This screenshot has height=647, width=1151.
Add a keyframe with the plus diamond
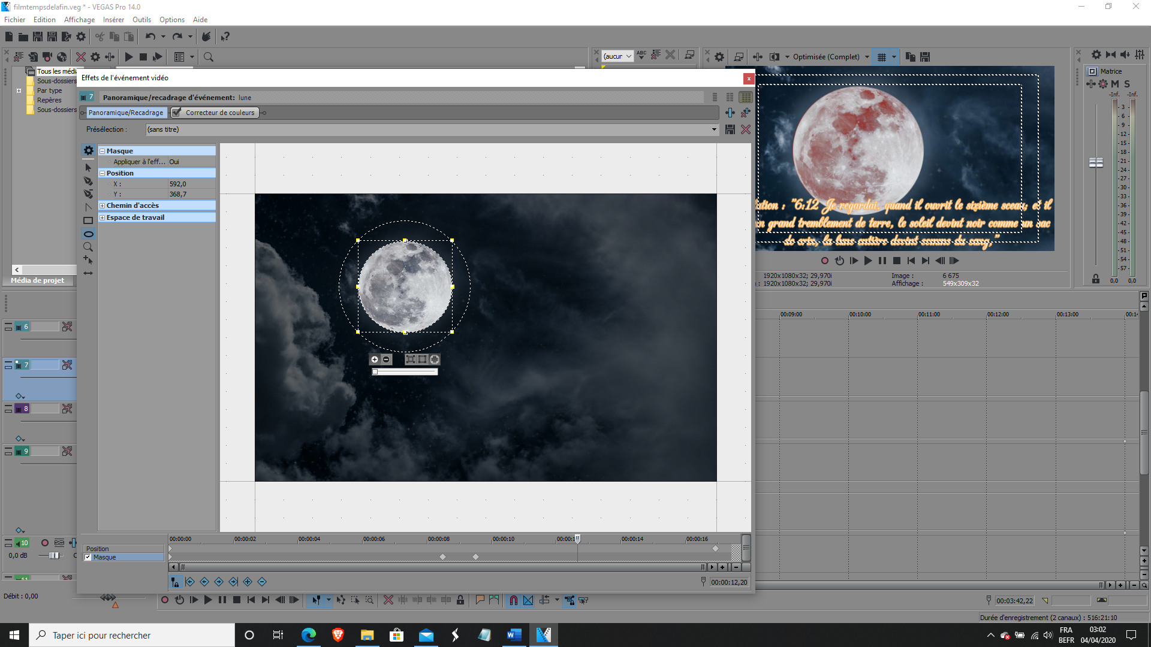248,582
